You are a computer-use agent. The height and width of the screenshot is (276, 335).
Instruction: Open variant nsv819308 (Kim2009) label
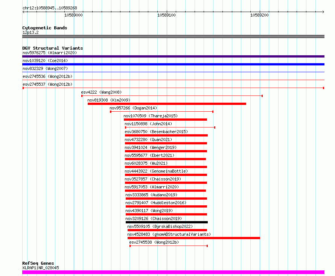[109, 100]
